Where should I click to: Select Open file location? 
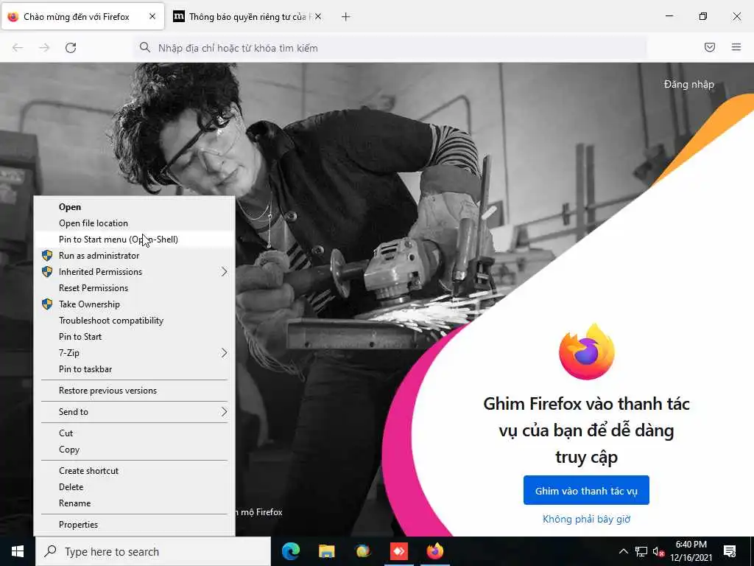pyautogui.click(x=135, y=223)
